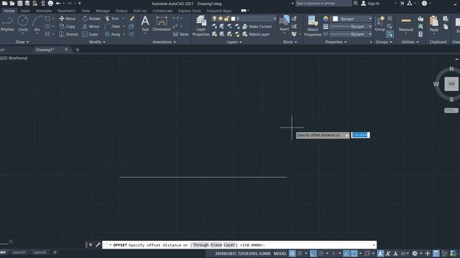This screenshot has width=460, height=258.
Task: Open the Insert ribbon tab
Action: [25, 11]
